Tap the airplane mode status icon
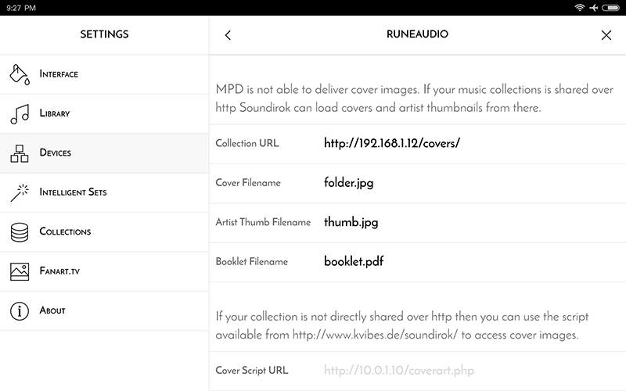This screenshot has width=626, height=391. [x=594, y=8]
